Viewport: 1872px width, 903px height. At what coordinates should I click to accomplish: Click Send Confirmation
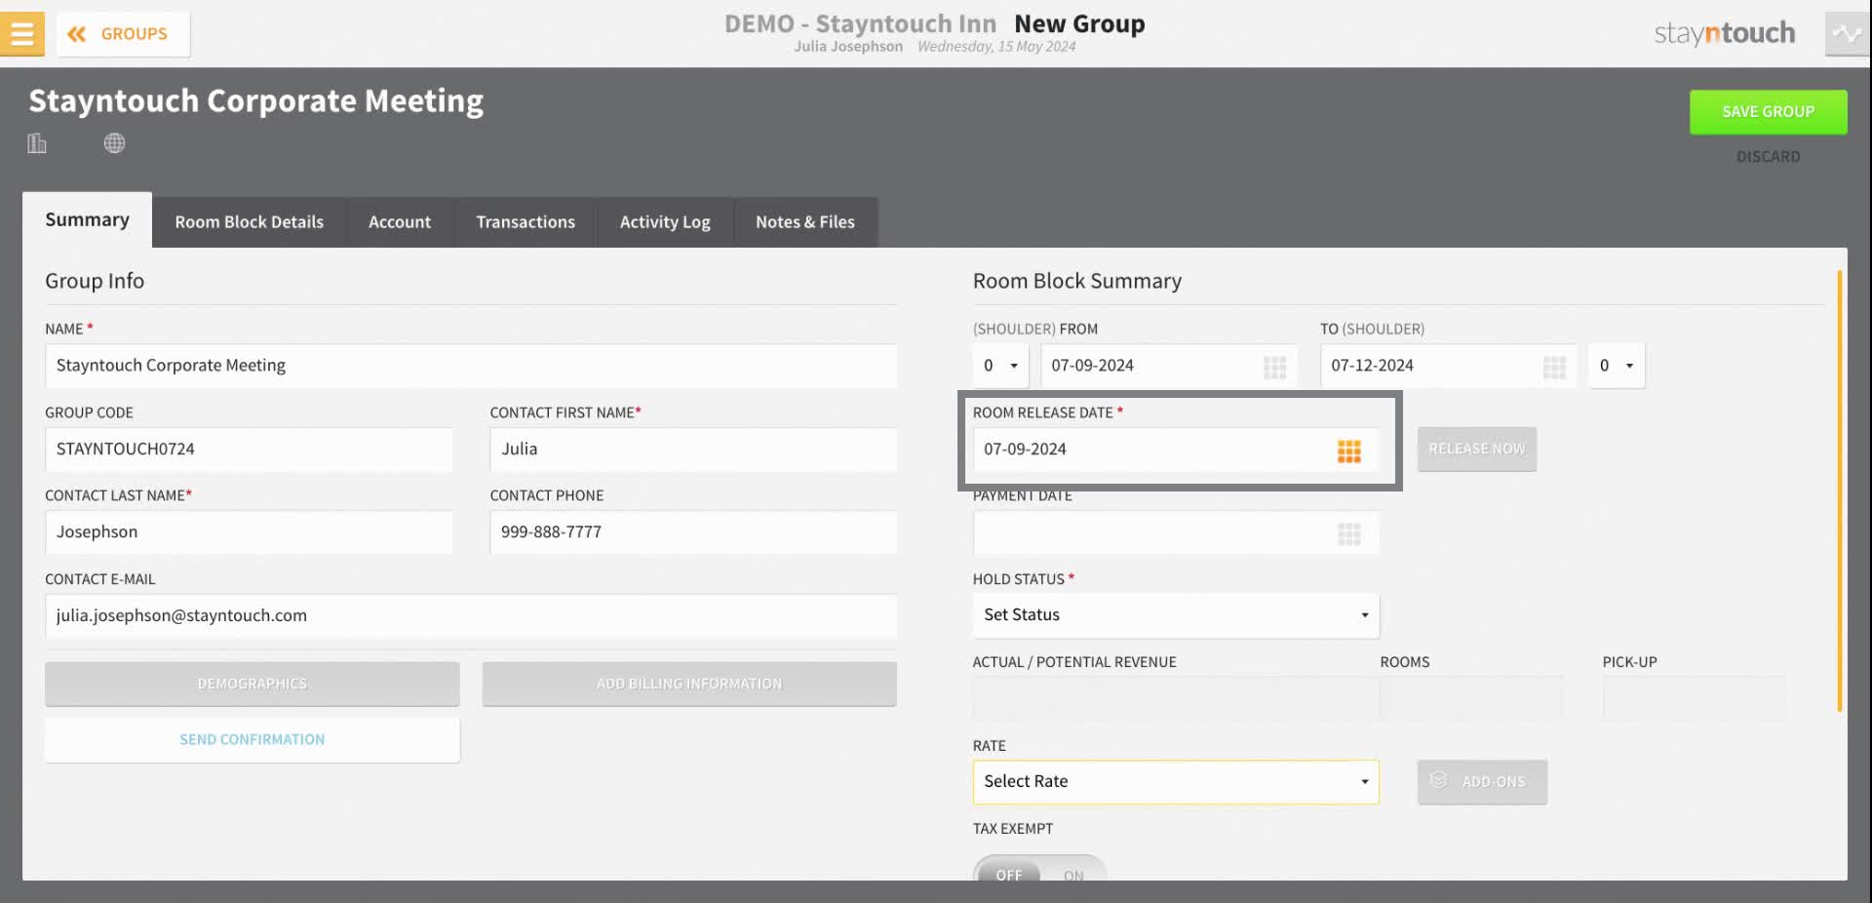point(252,740)
